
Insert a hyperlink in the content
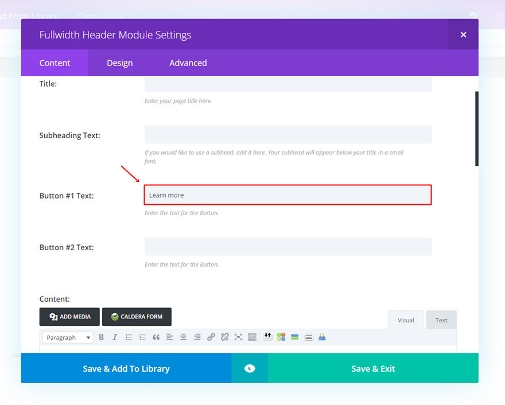pyautogui.click(x=211, y=337)
